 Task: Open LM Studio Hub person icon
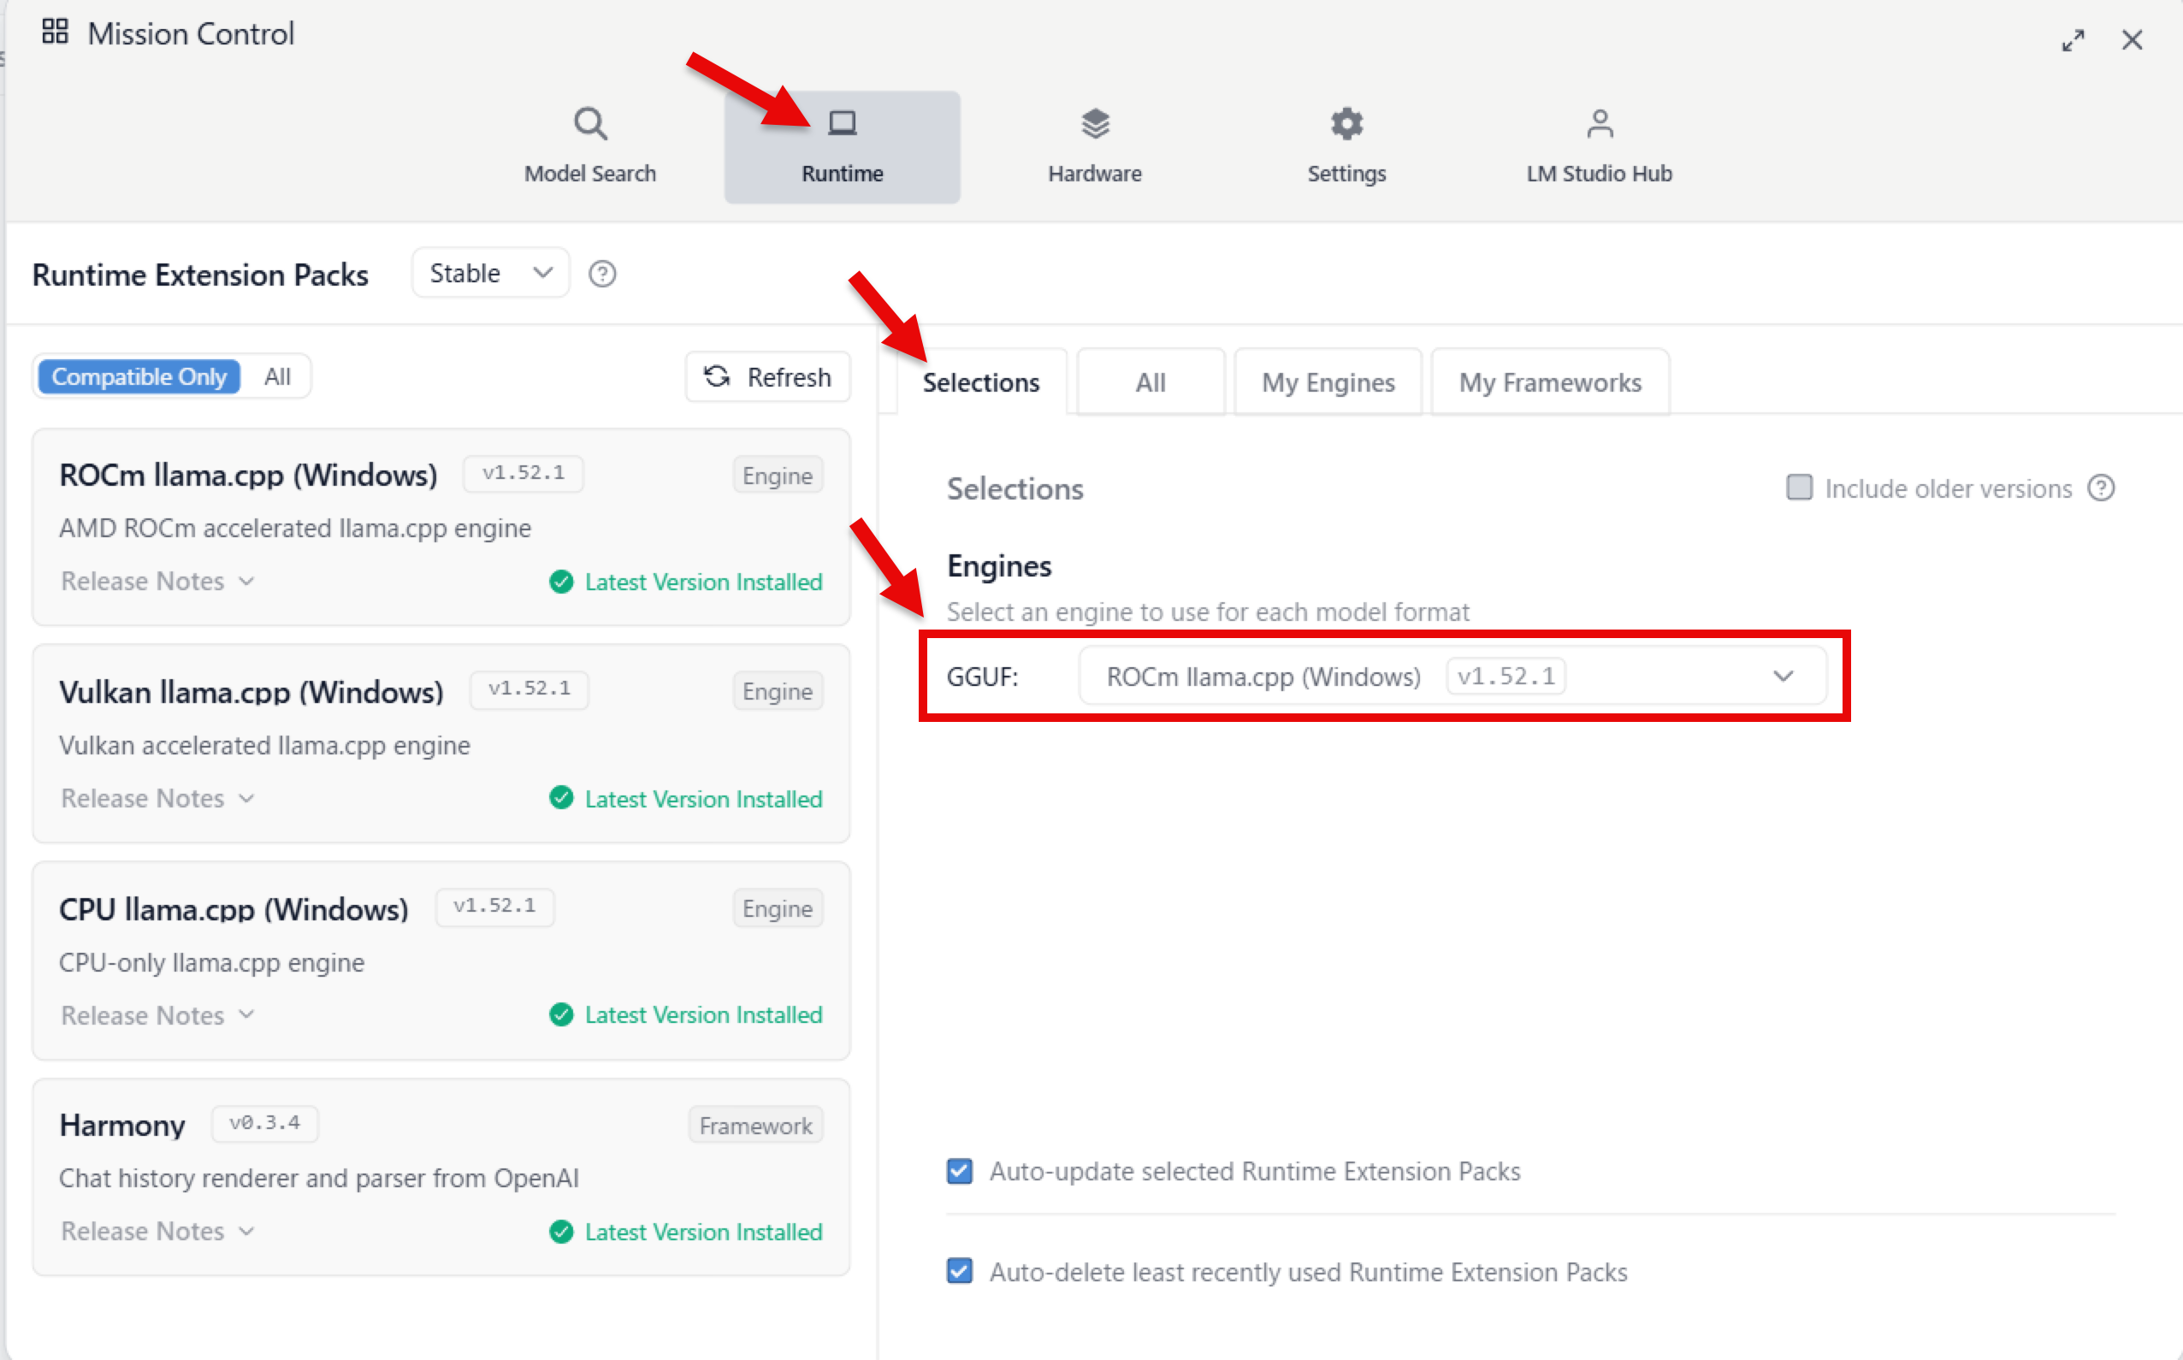pos(1600,124)
